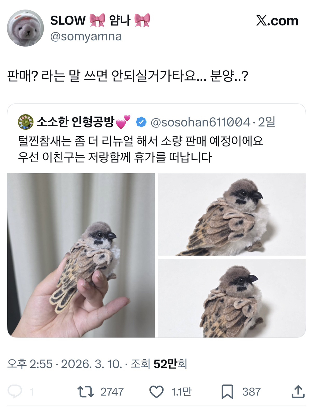Screen dimensions: 313x407
Task: Open bottom-right sparrow plush photo
Action: coord(232,298)
